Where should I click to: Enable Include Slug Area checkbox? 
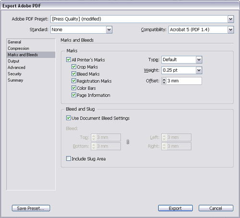(69, 159)
